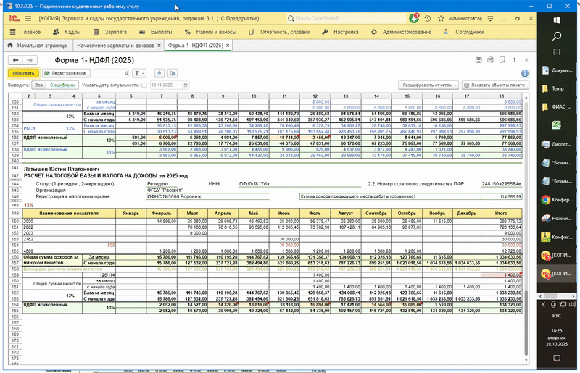The width and height of the screenshot is (580, 373).
Task: Click the РУС language indicator
Action: [557, 316]
